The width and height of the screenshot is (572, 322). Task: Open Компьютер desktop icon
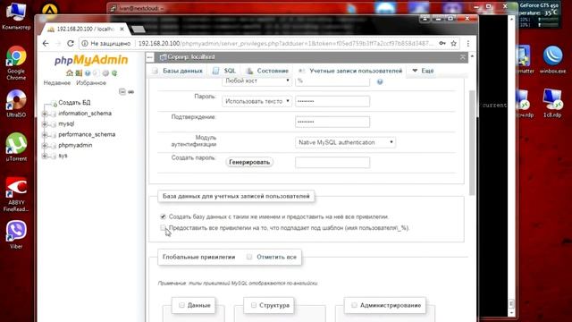pyautogui.click(x=16, y=16)
